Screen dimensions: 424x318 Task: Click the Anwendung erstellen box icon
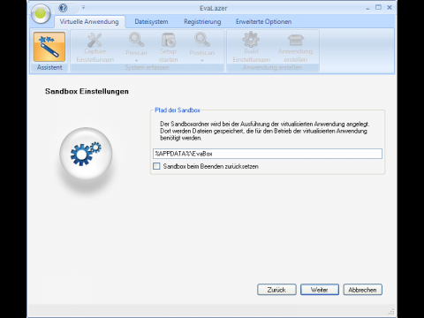pos(295,40)
